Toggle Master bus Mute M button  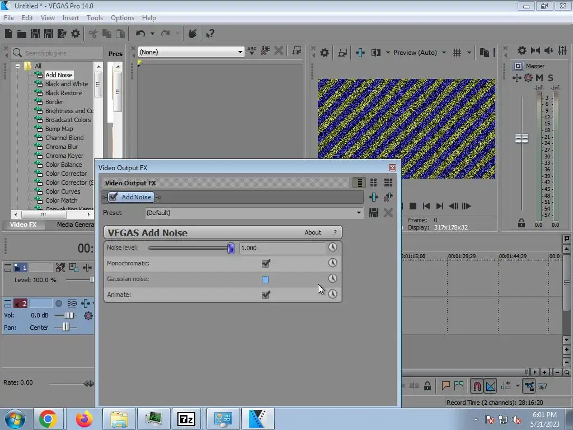539,77
